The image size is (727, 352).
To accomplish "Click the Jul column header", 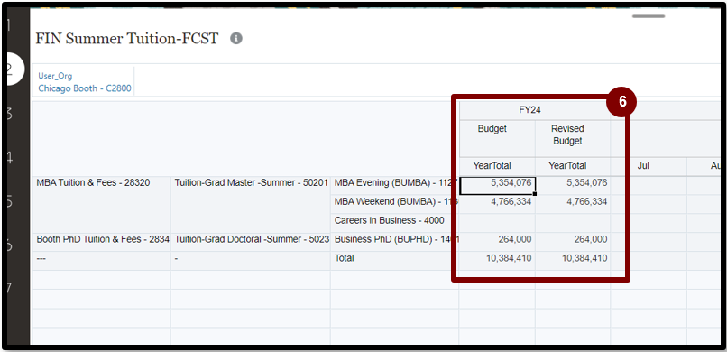I will click(649, 166).
